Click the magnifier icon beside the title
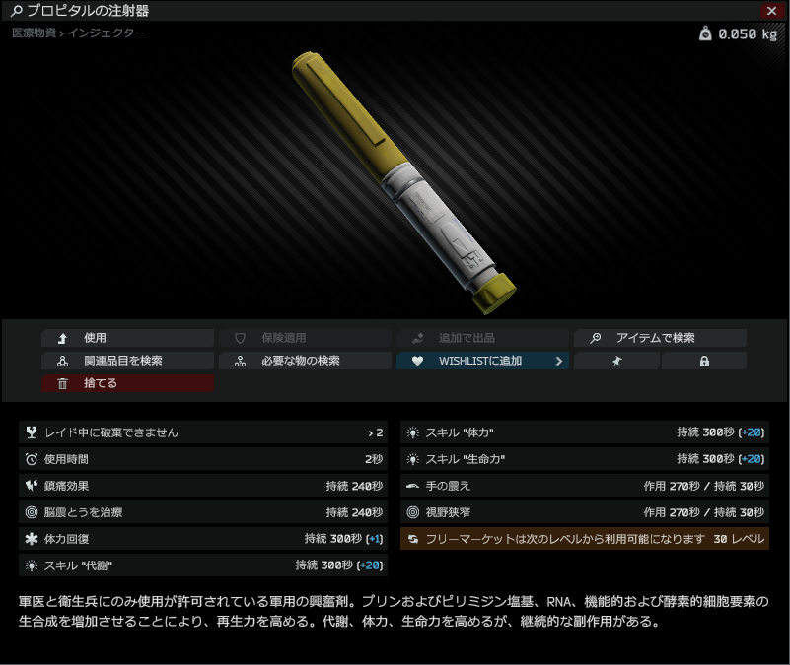 16,11
